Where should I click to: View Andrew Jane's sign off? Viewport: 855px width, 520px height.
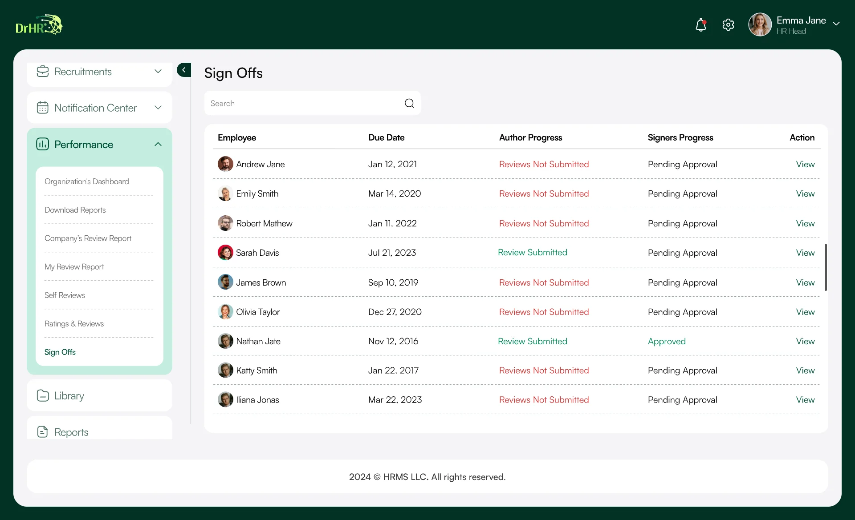point(805,164)
